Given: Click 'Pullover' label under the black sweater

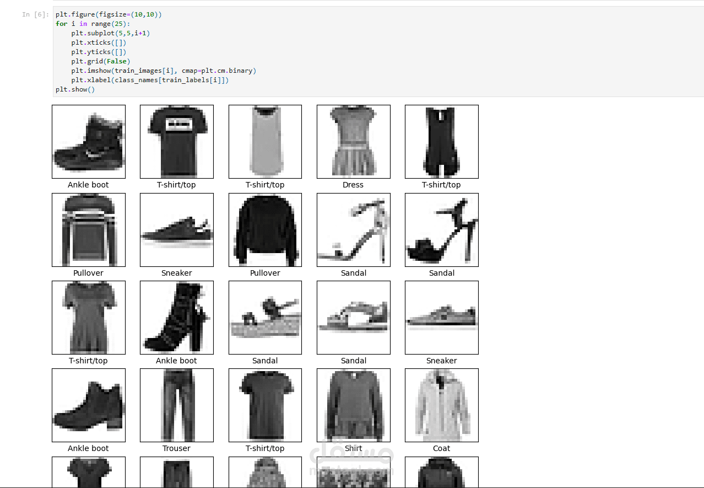Looking at the screenshot, I should (x=265, y=273).
